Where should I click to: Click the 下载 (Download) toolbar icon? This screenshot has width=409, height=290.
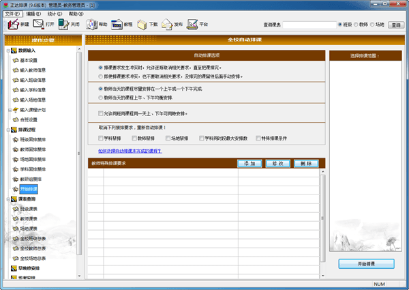(x=148, y=25)
